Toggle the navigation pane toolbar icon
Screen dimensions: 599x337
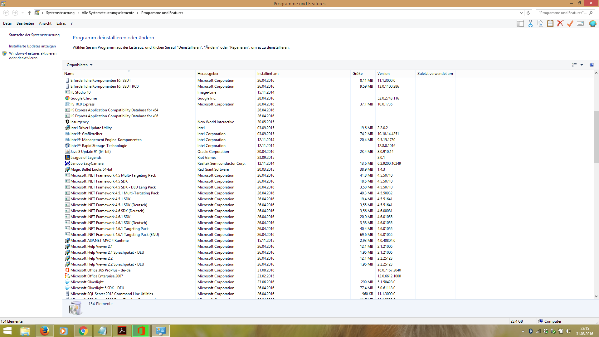[x=520, y=23]
